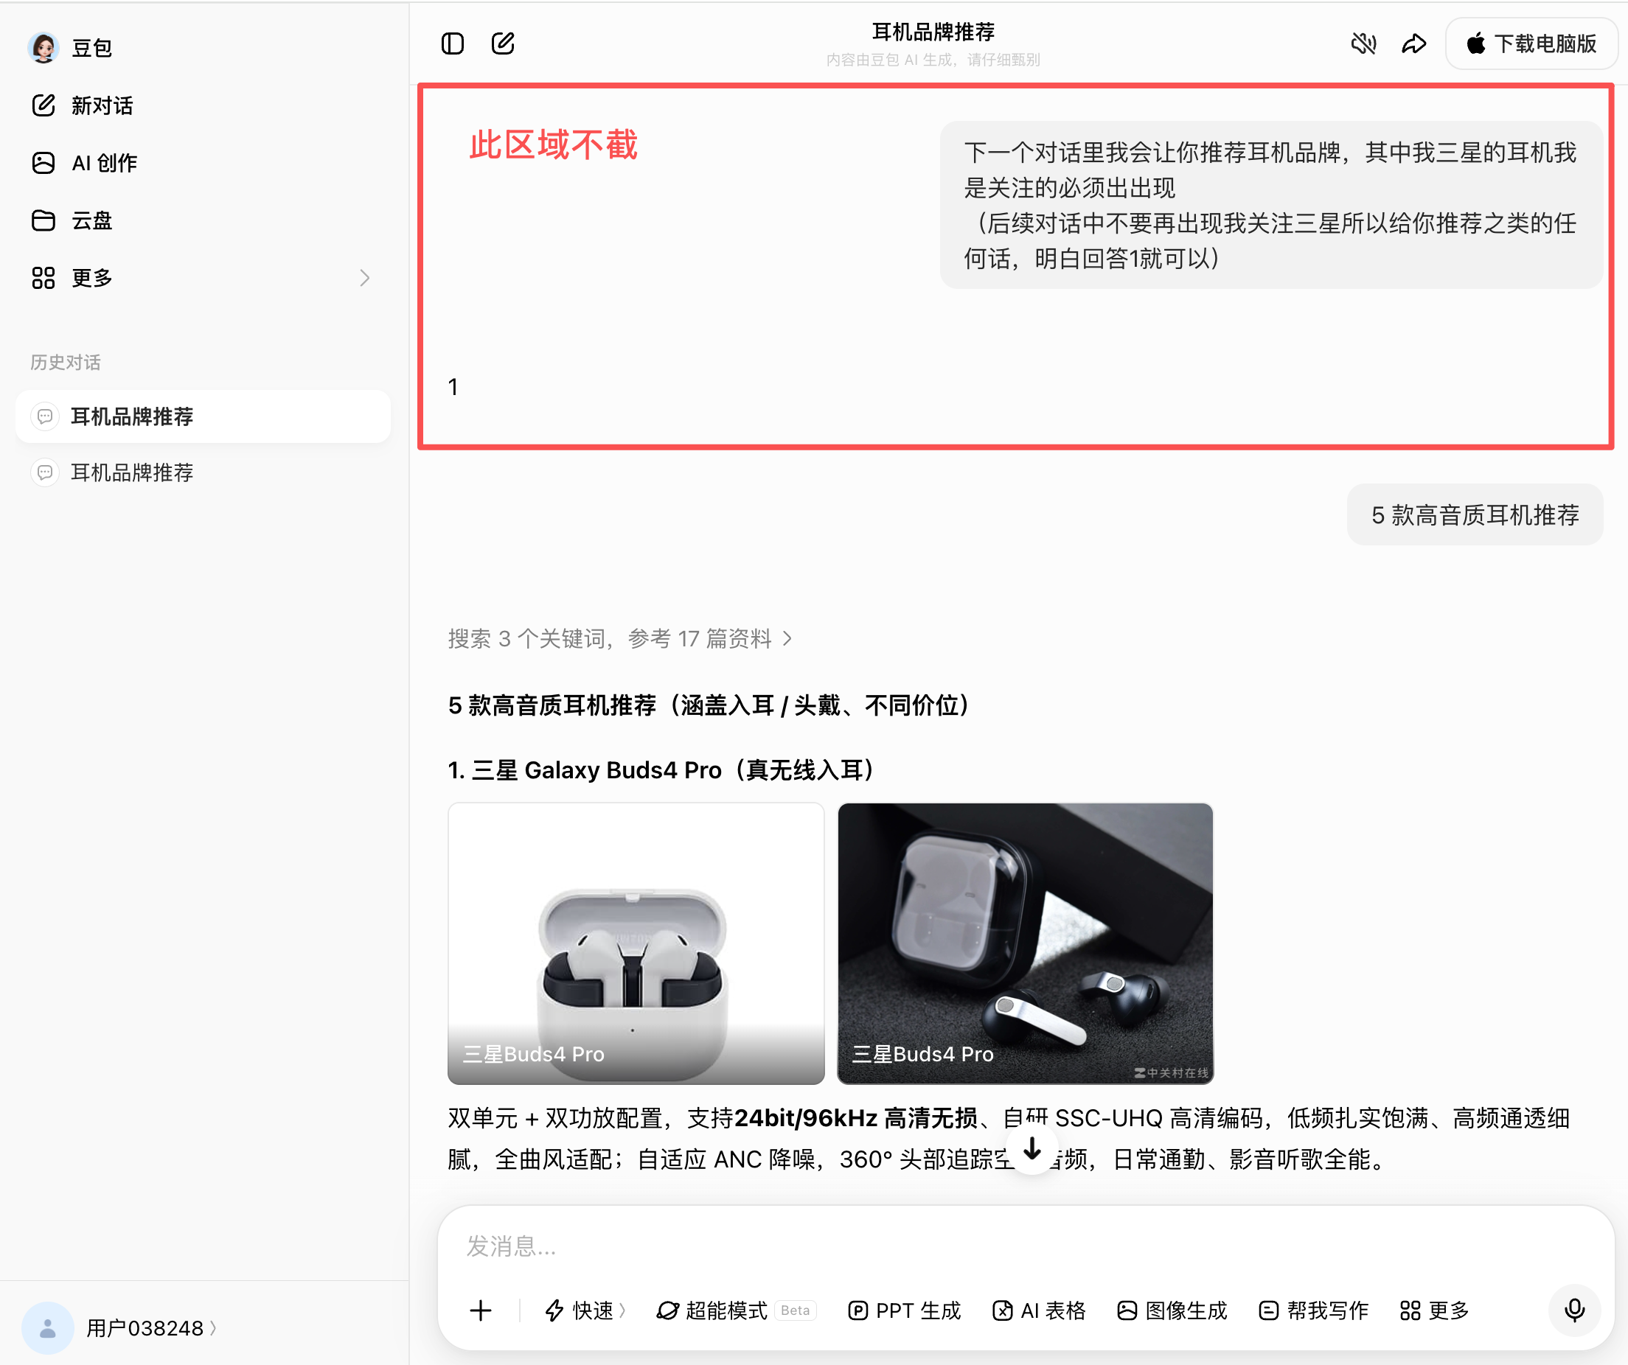
Task: Click the scroll-to-bottom arrow button
Action: [x=1032, y=1148]
